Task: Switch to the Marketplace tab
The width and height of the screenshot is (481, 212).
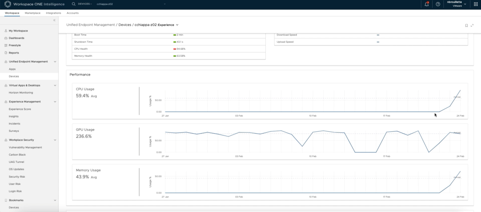Action: 32,13
